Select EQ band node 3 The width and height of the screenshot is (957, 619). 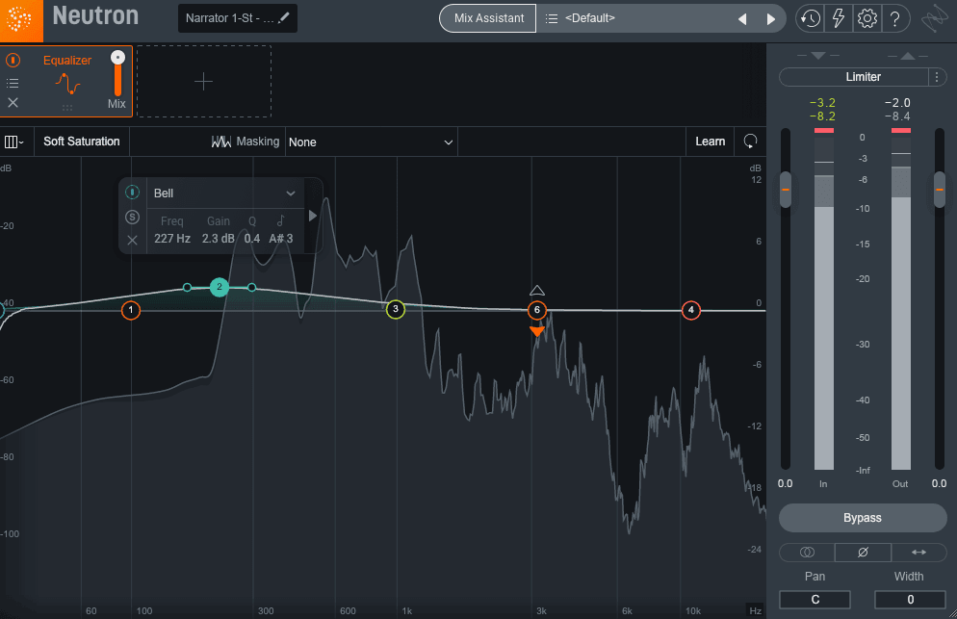click(396, 310)
